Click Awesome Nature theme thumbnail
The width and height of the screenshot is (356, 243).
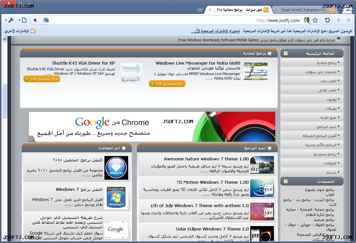point(262,165)
